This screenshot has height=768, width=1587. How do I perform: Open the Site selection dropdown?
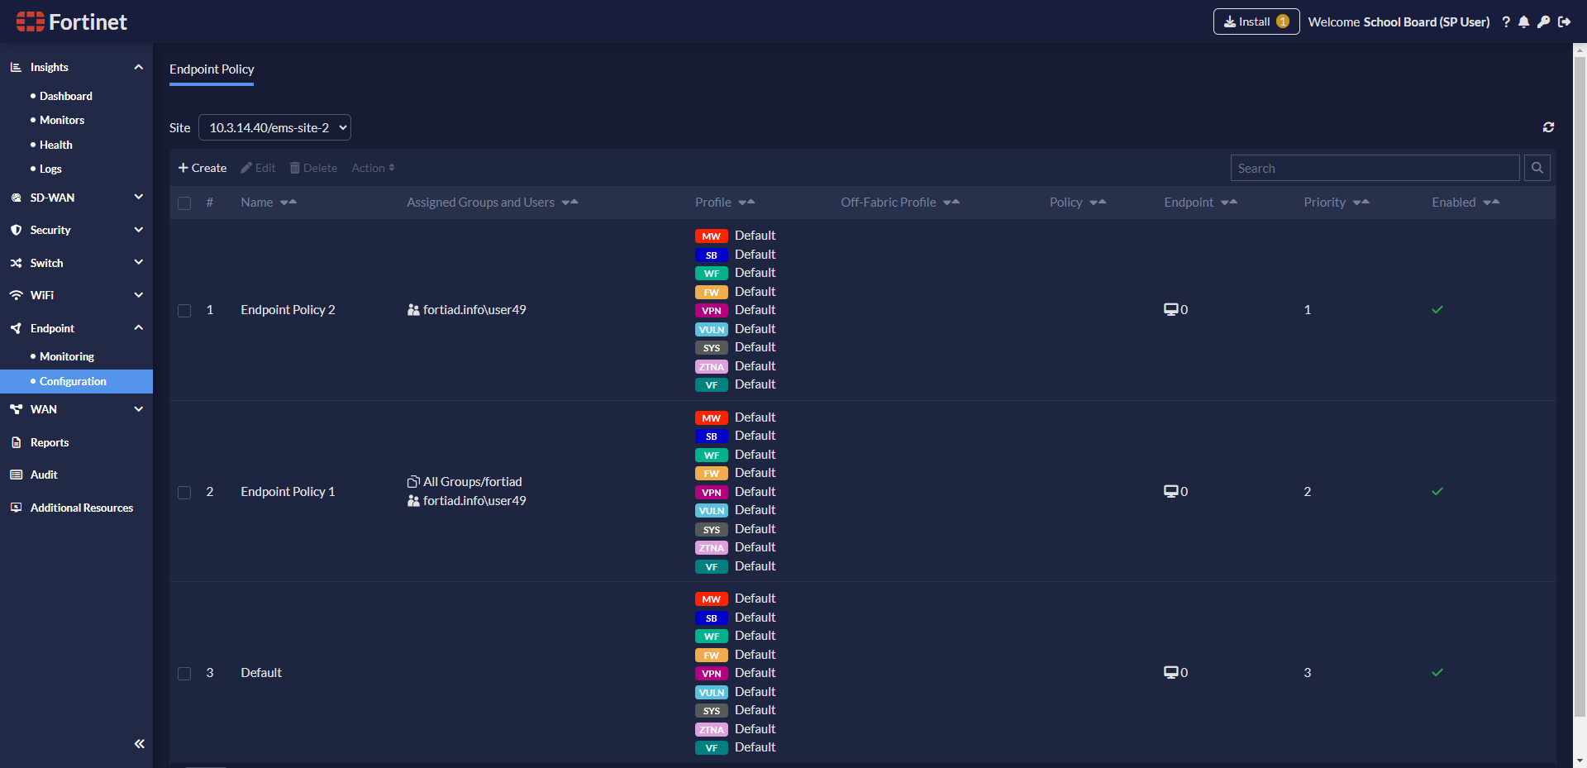274,127
